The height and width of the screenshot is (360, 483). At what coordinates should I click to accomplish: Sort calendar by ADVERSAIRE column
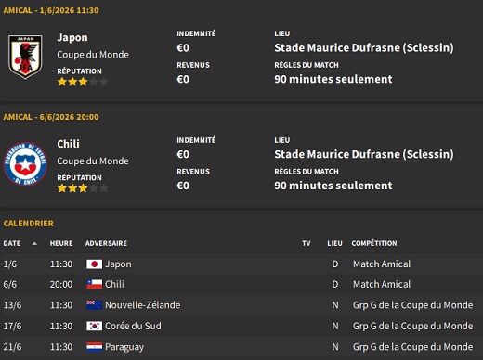(106, 243)
